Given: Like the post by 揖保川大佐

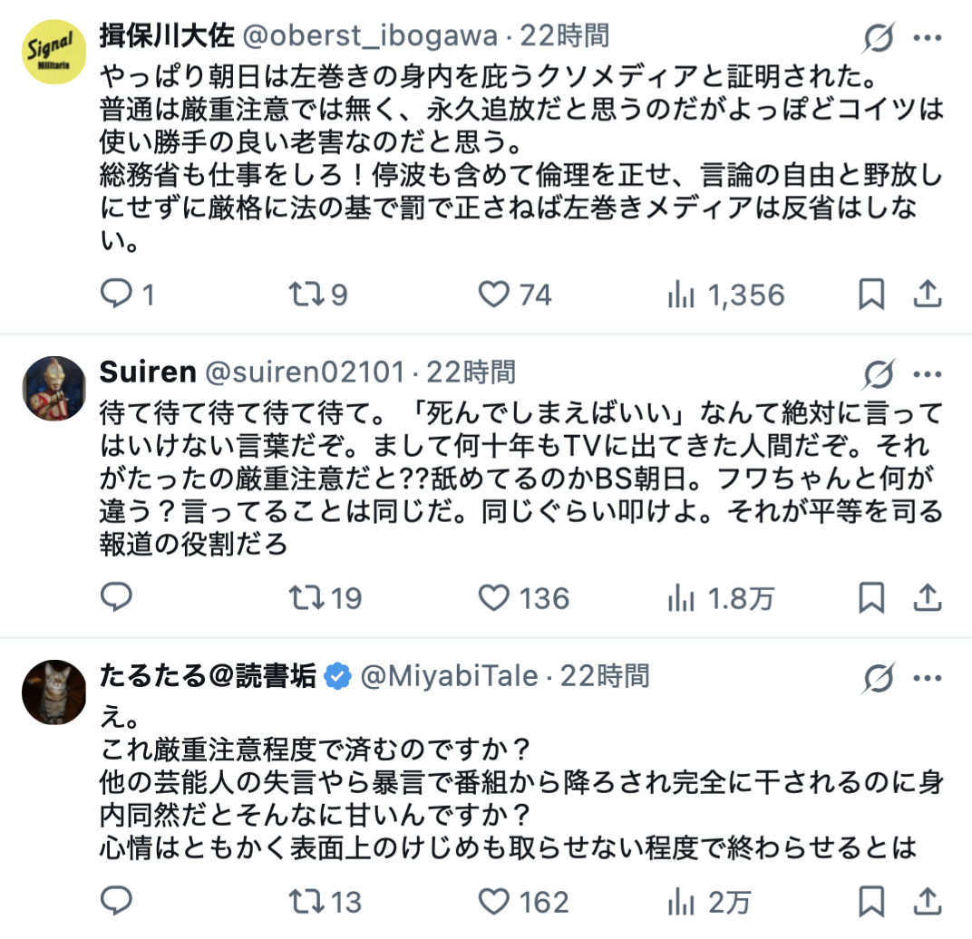Looking at the screenshot, I should pos(494,295).
